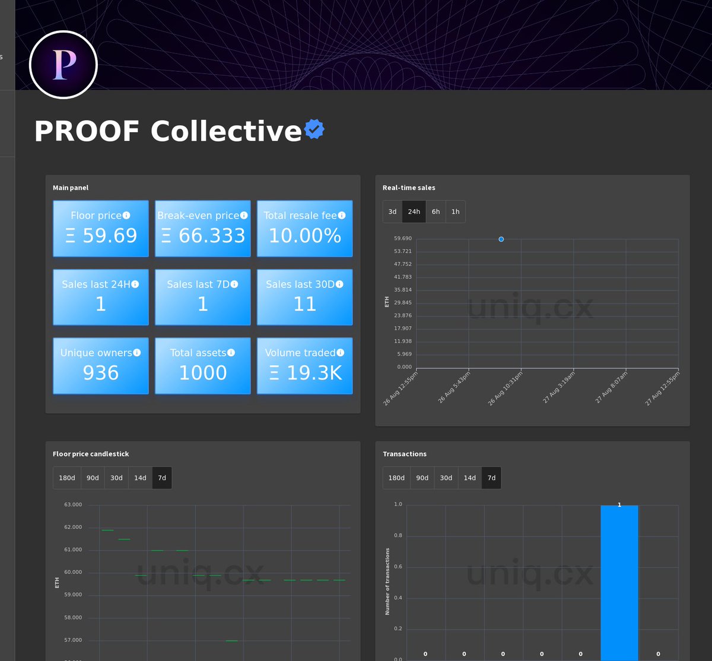Image resolution: width=712 pixels, height=661 pixels.
Task: Open the Unique owners info icon
Action: pos(137,353)
